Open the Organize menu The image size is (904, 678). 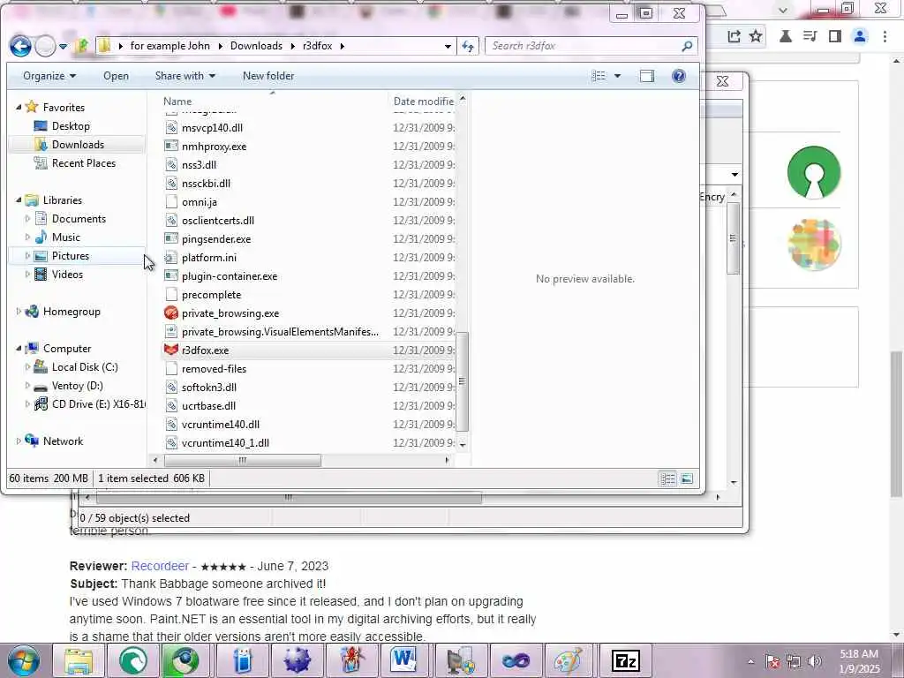click(x=49, y=76)
